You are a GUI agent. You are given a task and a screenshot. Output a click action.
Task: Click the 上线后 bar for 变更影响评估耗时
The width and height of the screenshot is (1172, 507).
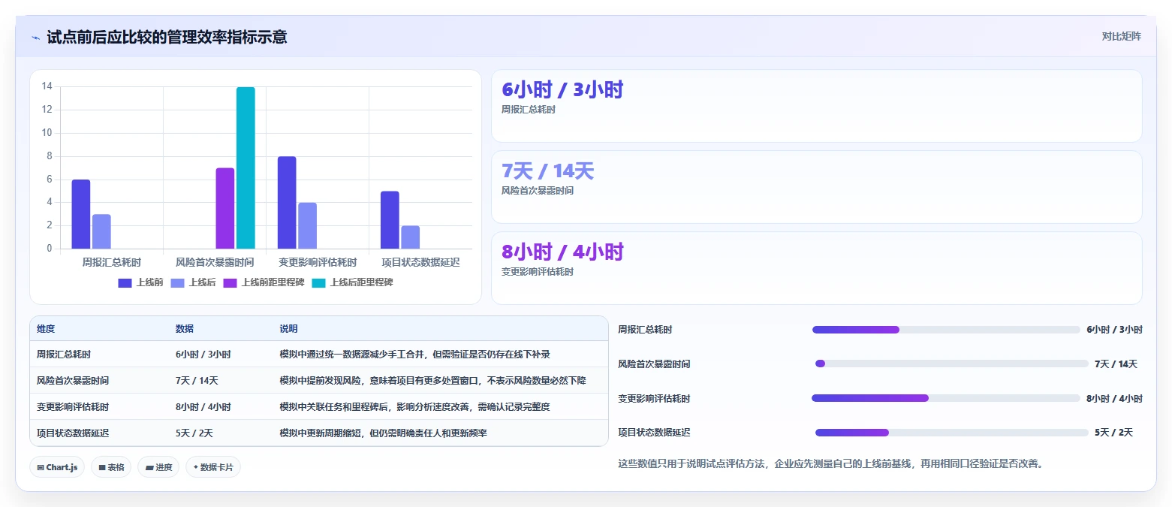click(307, 226)
